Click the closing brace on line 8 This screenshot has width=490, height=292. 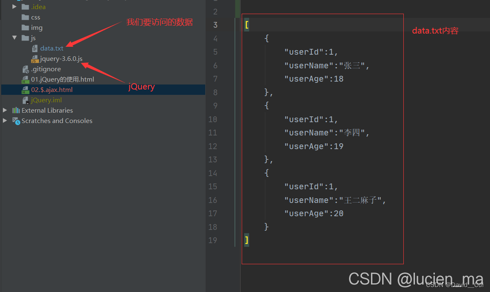coord(267,92)
